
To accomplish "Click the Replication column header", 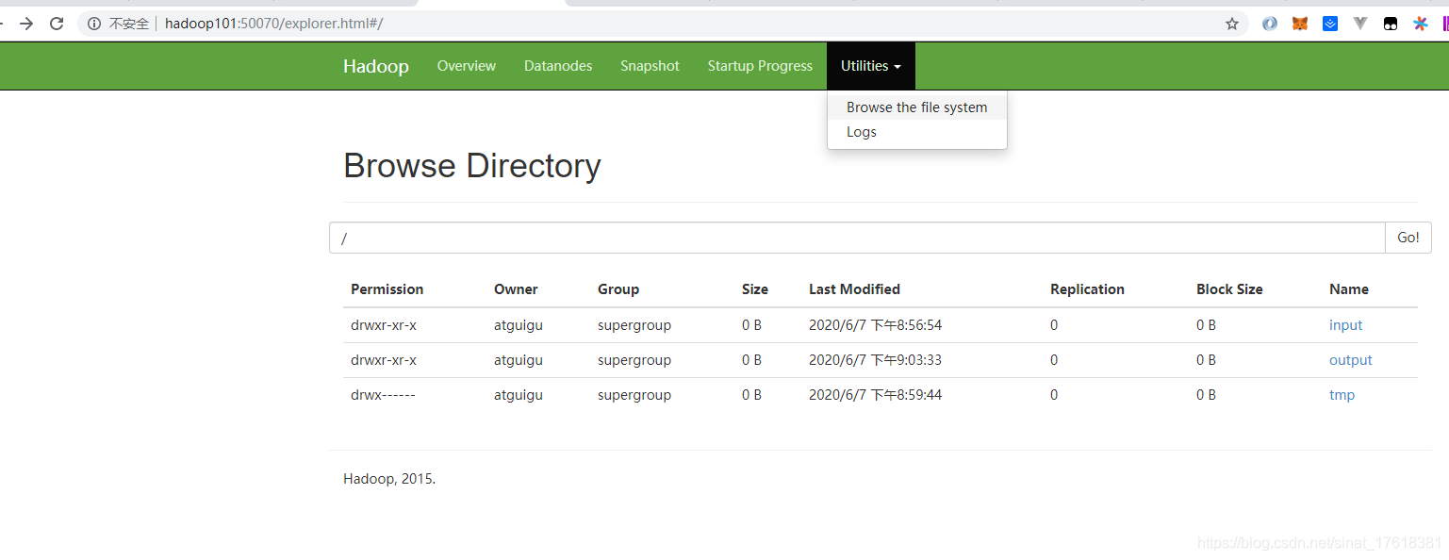I will point(1088,289).
